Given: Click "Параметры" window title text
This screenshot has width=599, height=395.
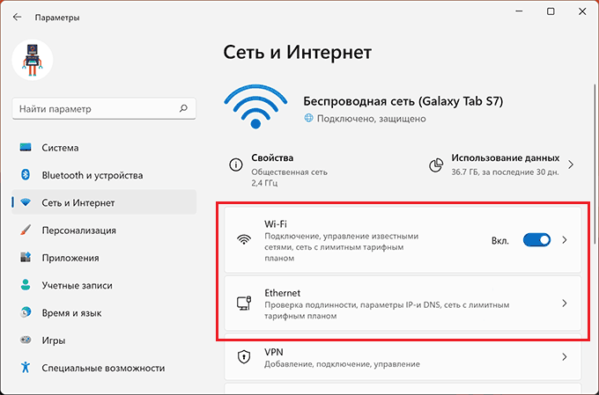Looking at the screenshot, I should (57, 18).
